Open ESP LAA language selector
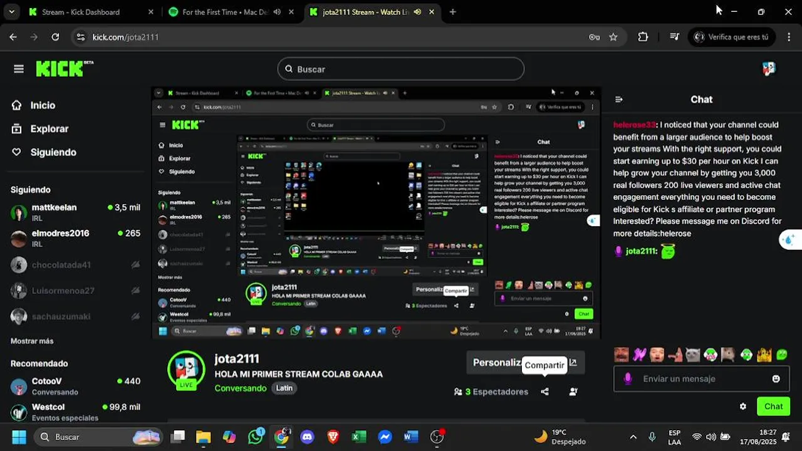 (x=675, y=437)
